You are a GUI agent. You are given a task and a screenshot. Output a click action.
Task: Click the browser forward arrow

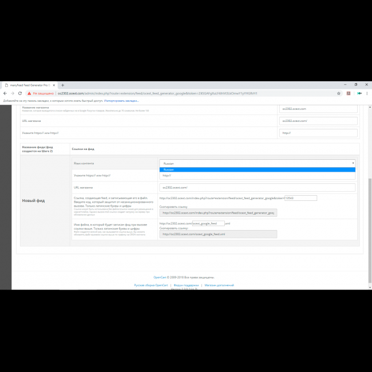[x=13, y=93]
